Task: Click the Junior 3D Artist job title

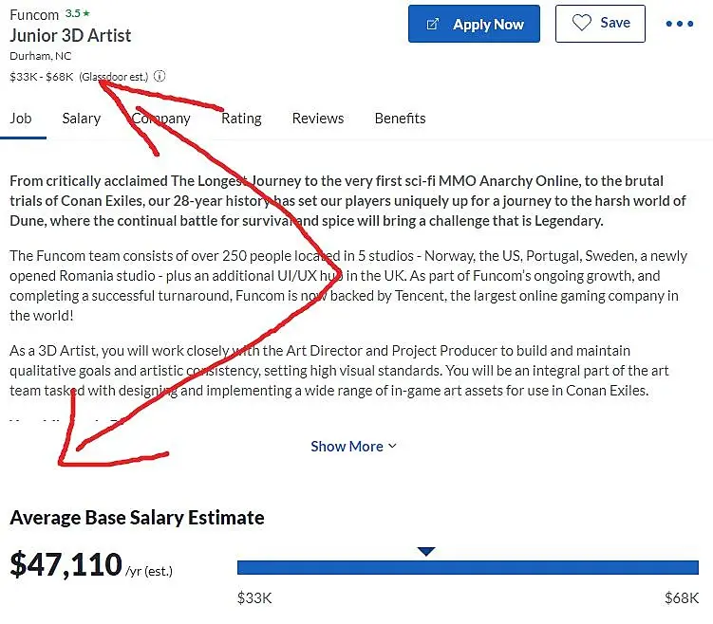Action: tap(70, 35)
